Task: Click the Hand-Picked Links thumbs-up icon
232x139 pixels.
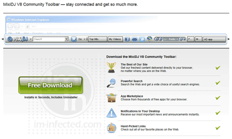Action: point(111,128)
